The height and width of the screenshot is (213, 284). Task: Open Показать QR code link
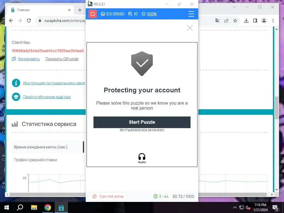[x=62, y=59]
